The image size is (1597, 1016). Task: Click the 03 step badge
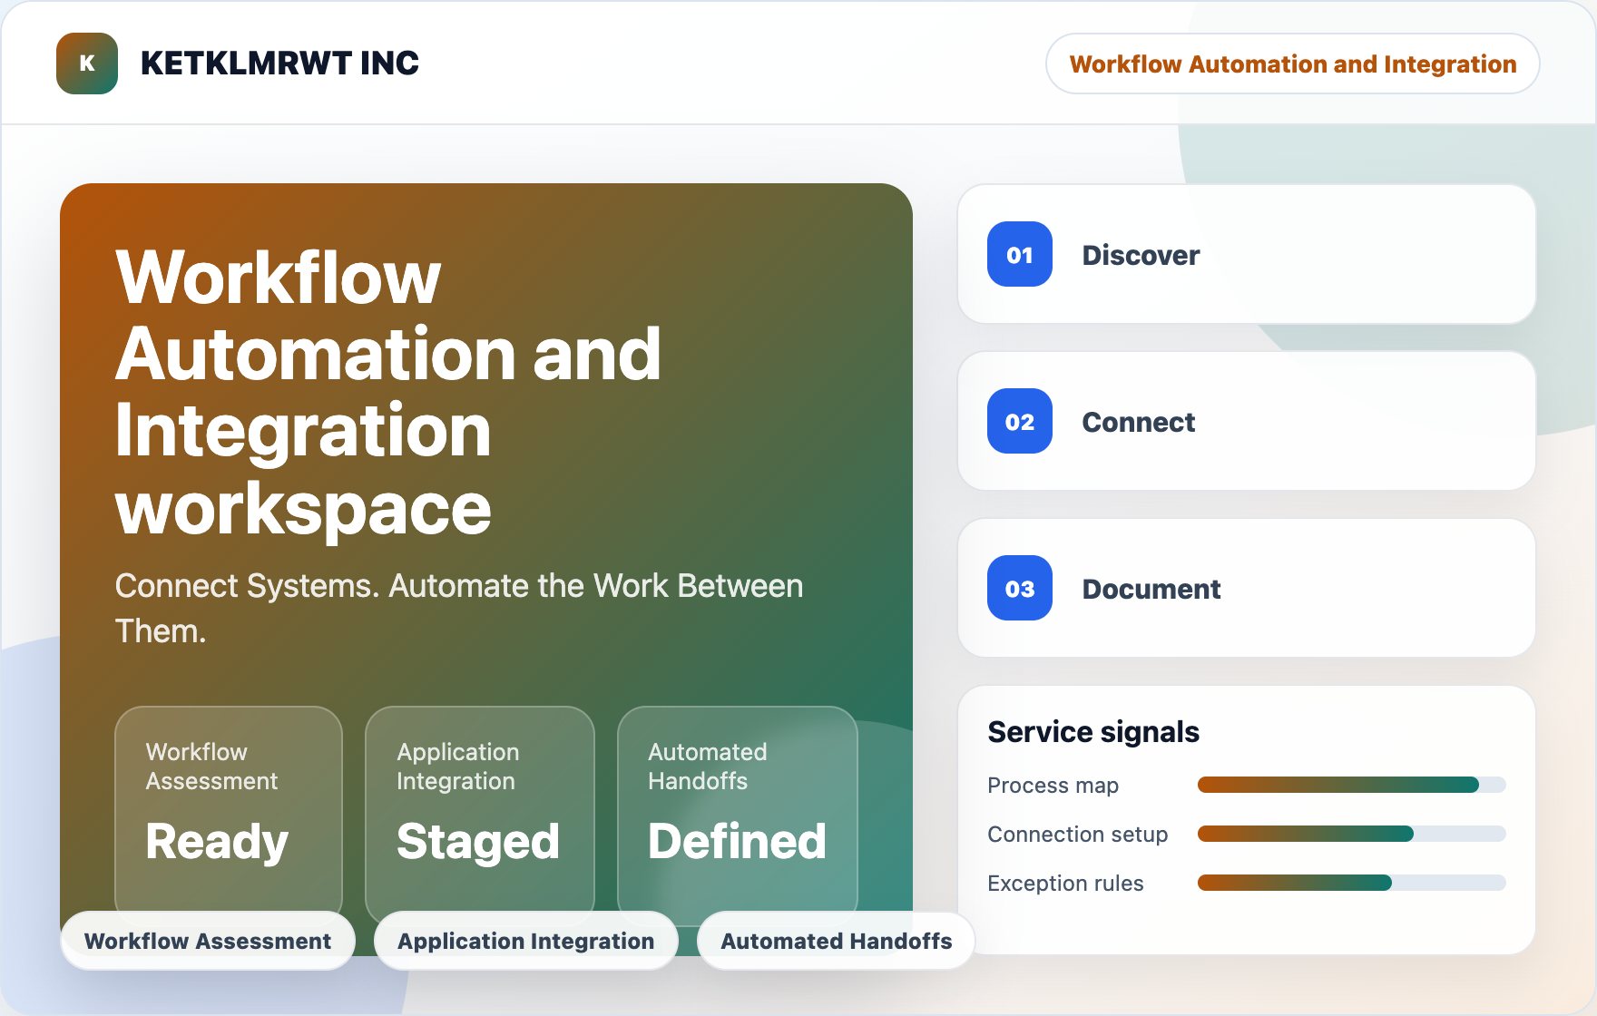pos(1020,588)
